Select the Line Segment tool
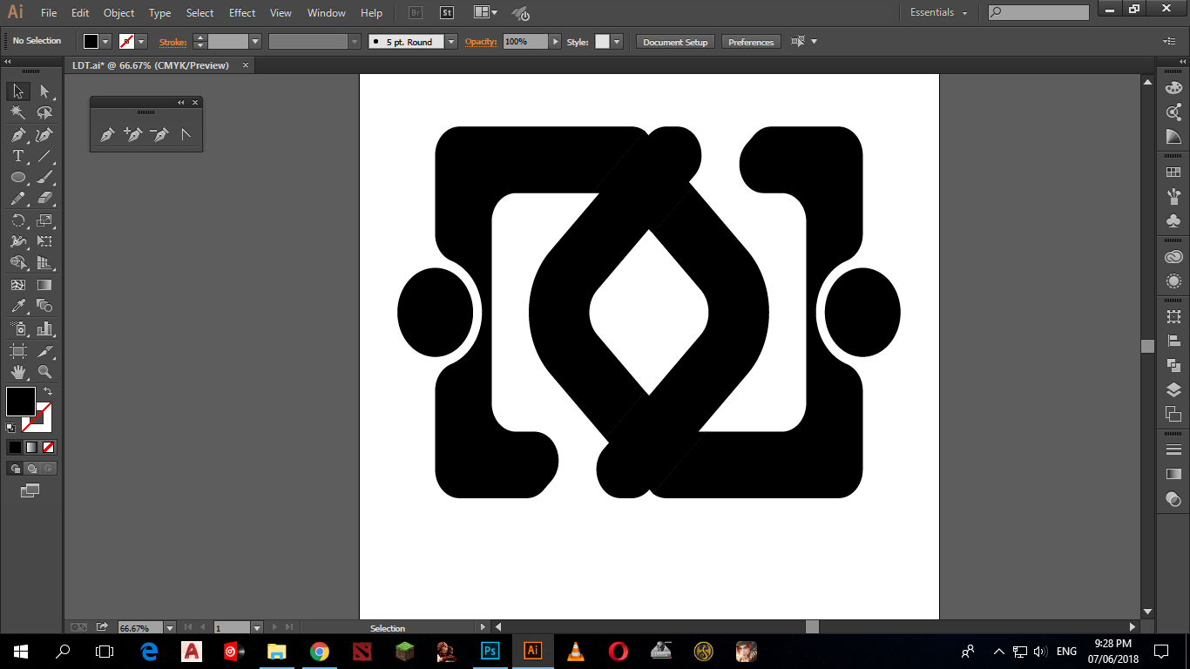This screenshot has width=1190, height=669. 44,157
